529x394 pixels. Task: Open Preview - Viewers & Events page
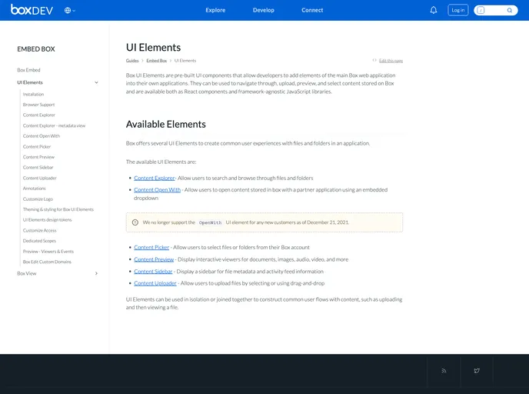(48, 252)
